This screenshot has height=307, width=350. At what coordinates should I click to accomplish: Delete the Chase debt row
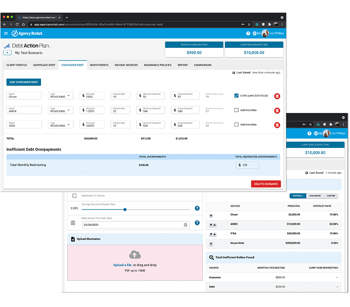point(277,96)
